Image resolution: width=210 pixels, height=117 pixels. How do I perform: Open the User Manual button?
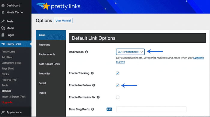pos(63,20)
